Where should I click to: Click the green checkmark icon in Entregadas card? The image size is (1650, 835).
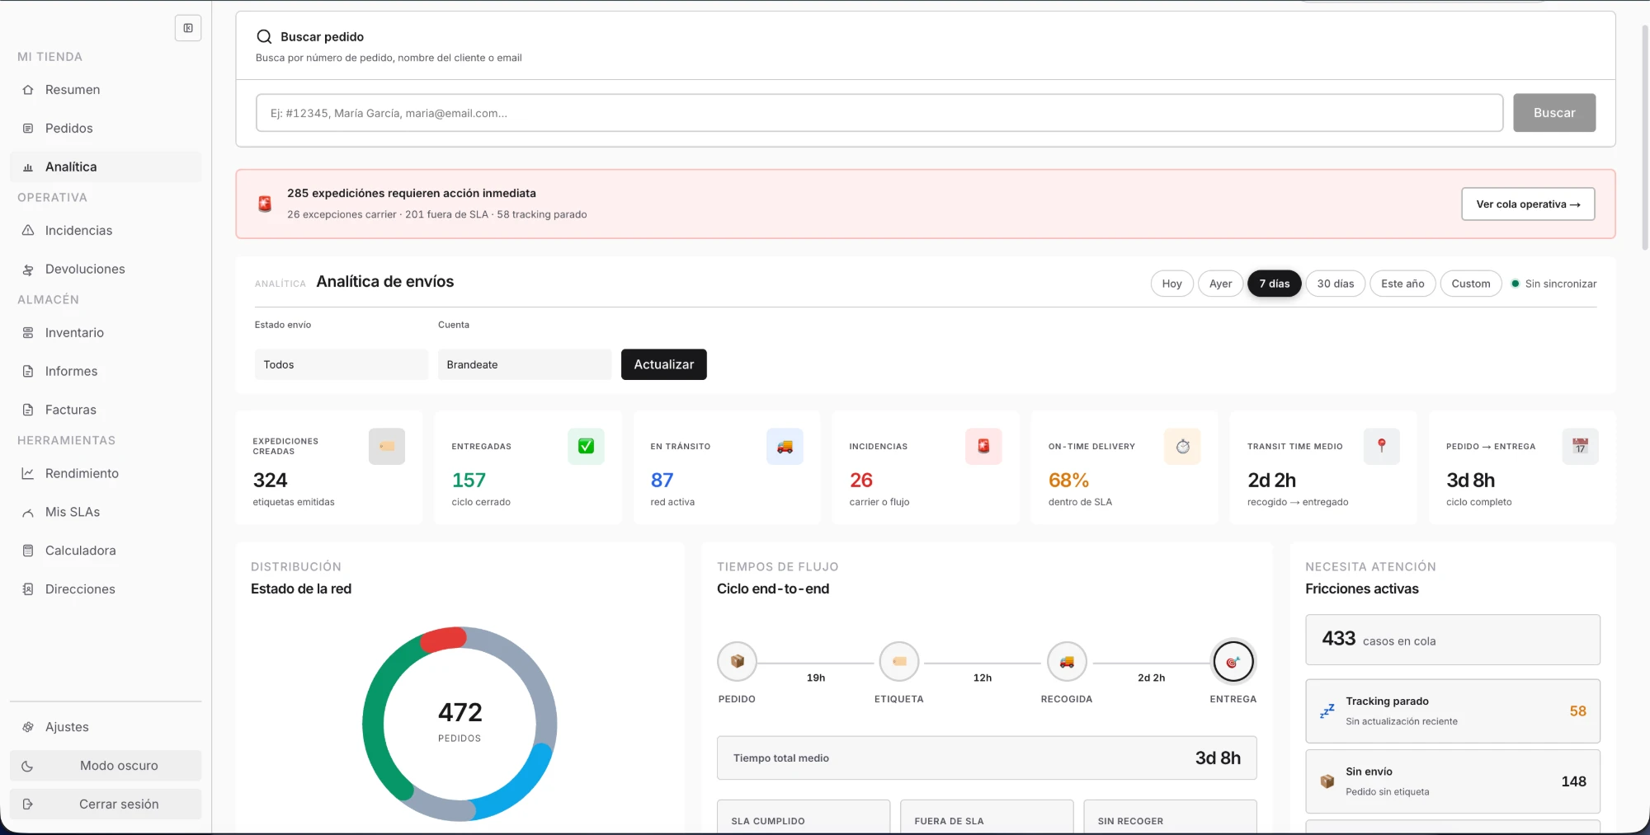click(586, 446)
